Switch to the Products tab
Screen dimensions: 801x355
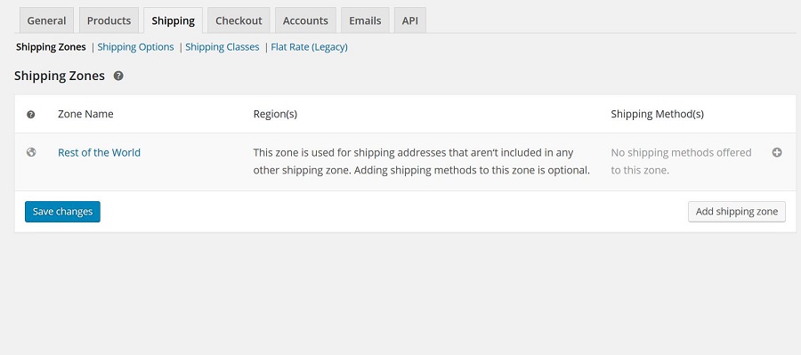109,20
